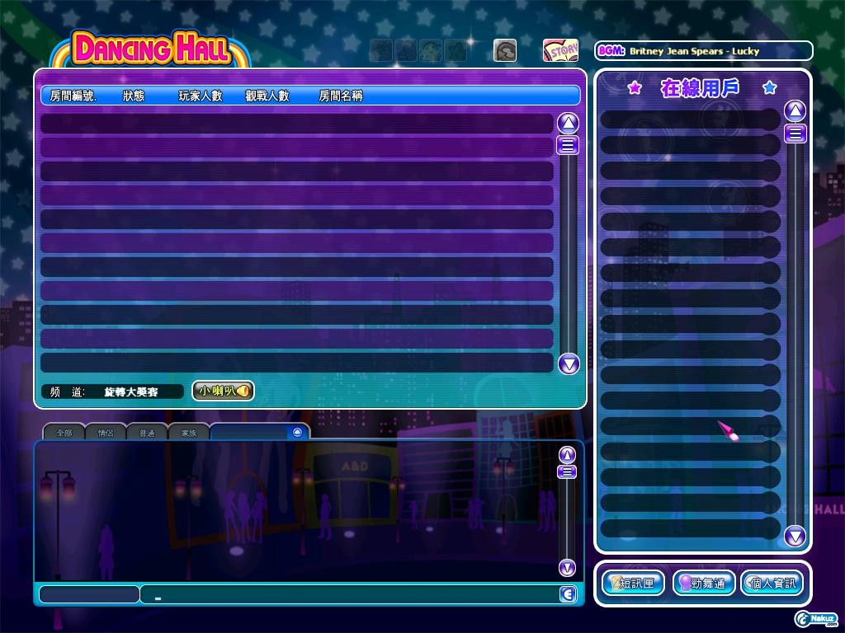Switch to the 全部 chat tab
Image resolution: width=845 pixels, height=633 pixels.
[x=64, y=432]
